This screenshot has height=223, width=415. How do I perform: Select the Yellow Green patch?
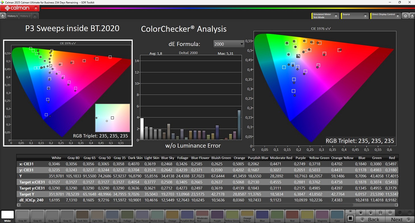(x=232, y=216)
